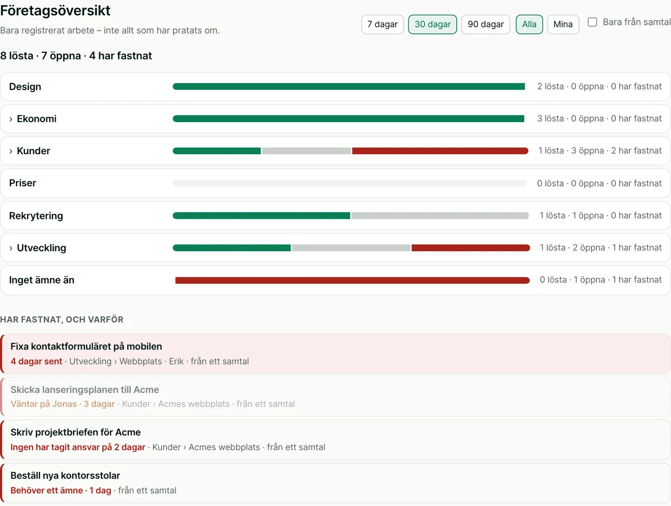Screen dimensions: 671x506
Task: Click 'Ingen har tagit ansvar på 2 dagar'
Action: point(78,447)
